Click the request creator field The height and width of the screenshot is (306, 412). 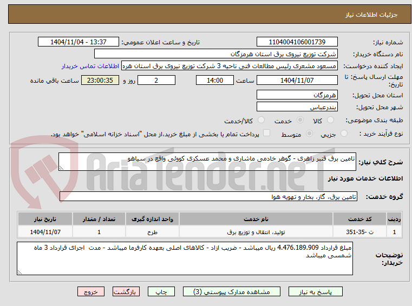[229, 66]
